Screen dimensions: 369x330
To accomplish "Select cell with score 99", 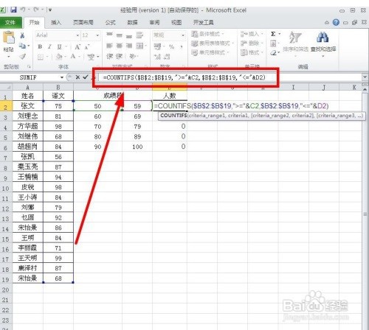I will 58,258.
